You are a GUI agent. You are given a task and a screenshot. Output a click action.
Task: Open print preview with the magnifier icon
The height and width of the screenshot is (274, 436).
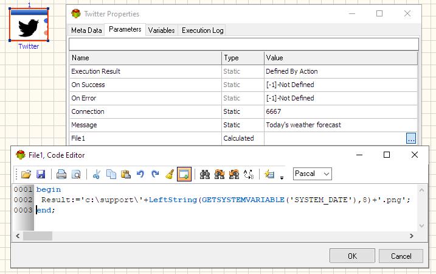coord(76,174)
